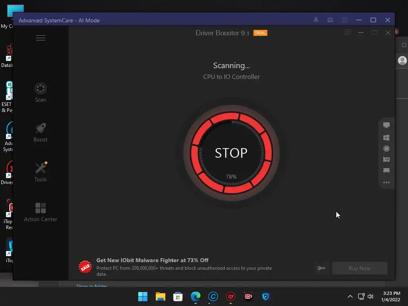Click the red SALE badge icon
The width and height of the screenshot is (408, 306).
(85, 267)
